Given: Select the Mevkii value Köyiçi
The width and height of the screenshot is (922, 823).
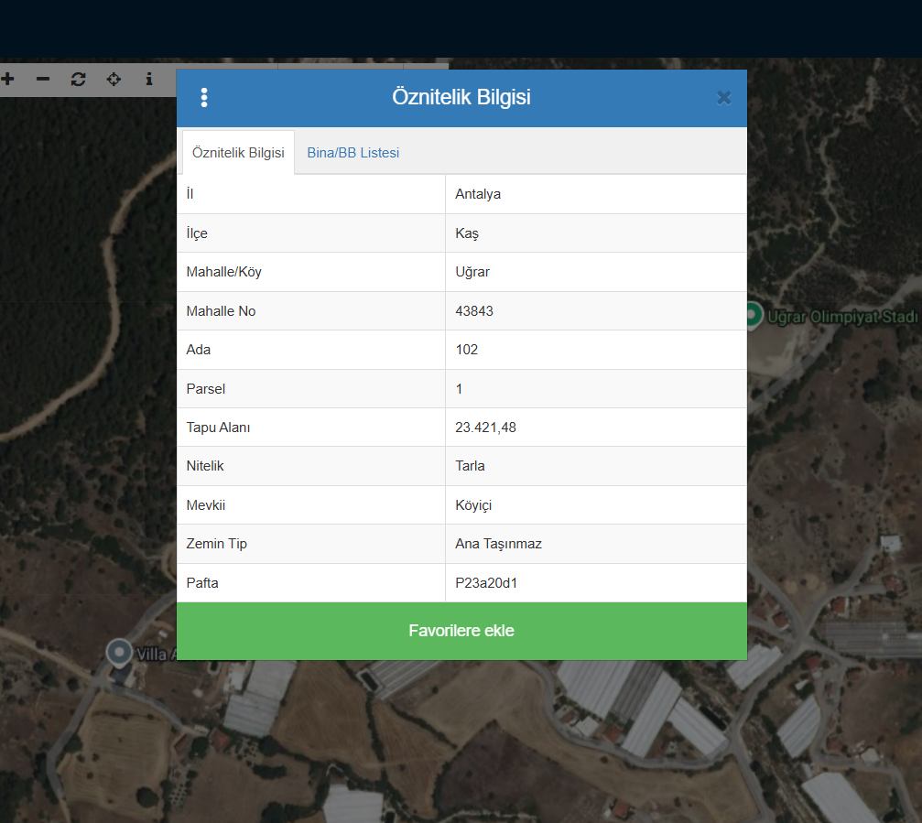Looking at the screenshot, I should coord(473,505).
